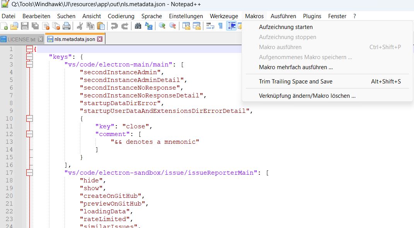Click the Notepad++ icon in title bar

(5, 4)
